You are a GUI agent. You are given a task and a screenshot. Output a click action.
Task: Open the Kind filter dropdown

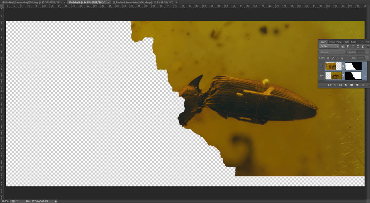click(x=329, y=47)
